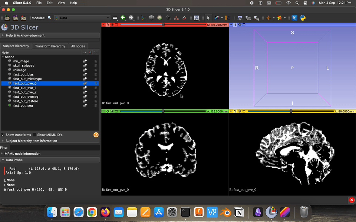Screen dimensions: 356x222
Task: Click the subject hierarchy Filter field
Action: [x=55, y=148]
